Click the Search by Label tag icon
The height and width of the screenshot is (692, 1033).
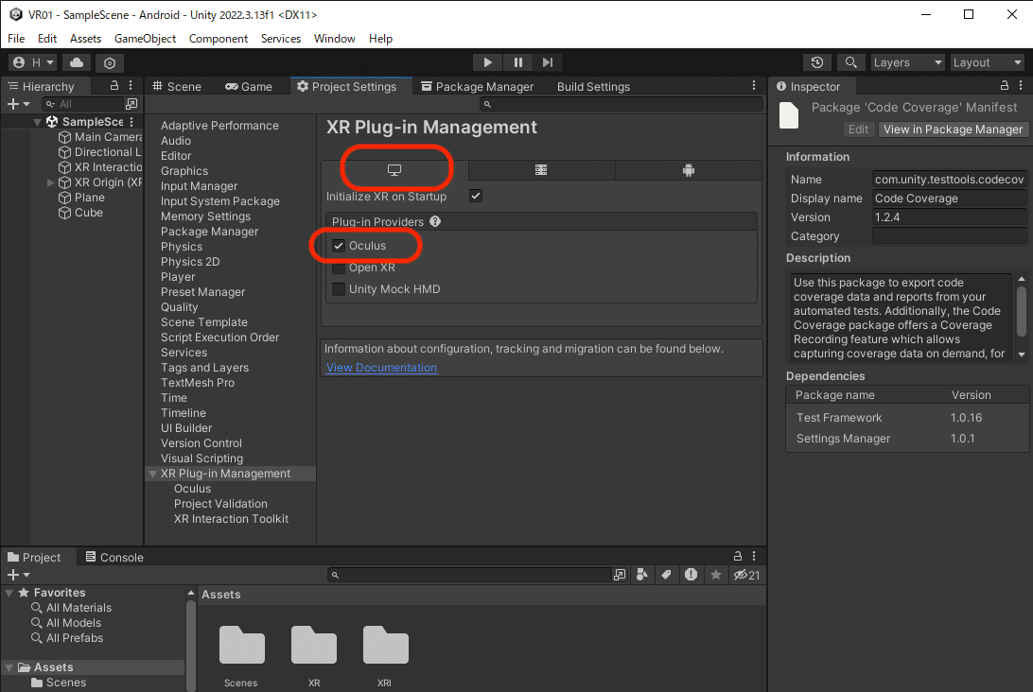666,575
